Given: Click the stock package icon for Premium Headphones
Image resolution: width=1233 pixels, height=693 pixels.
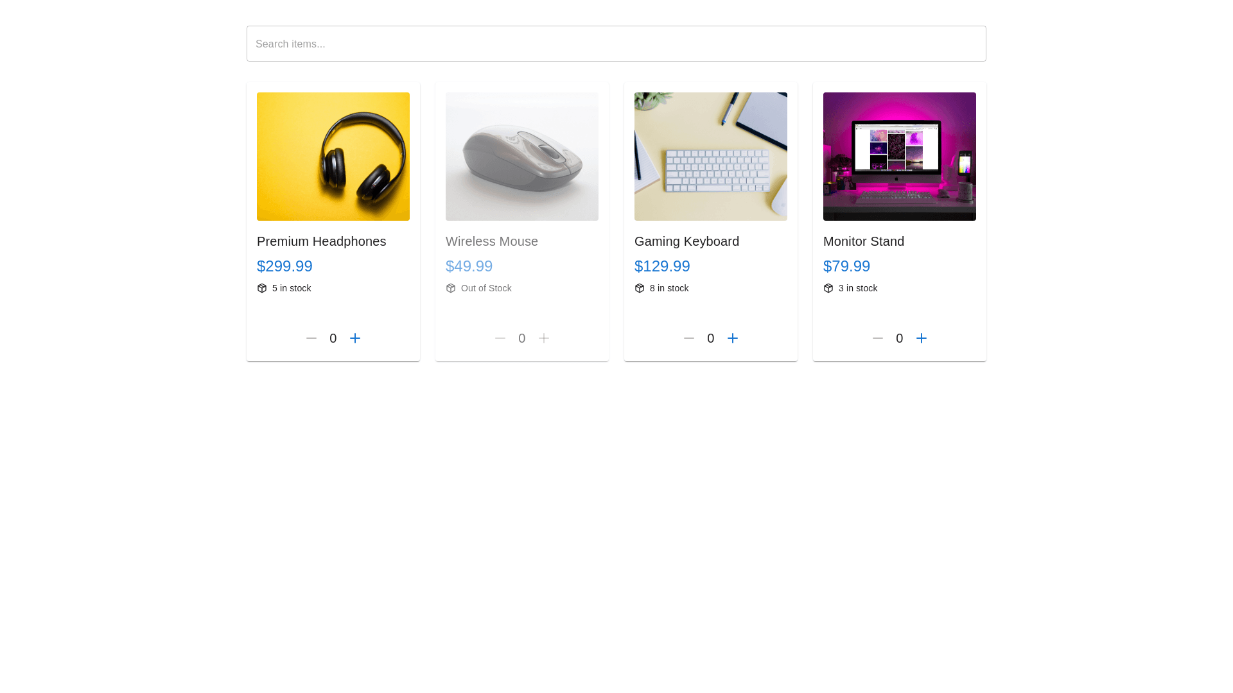Looking at the screenshot, I should [262, 288].
